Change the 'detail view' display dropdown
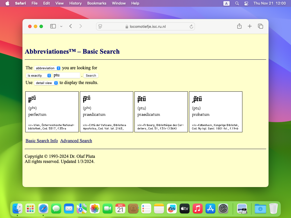The width and height of the screenshot is (291, 218). [46, 83]
